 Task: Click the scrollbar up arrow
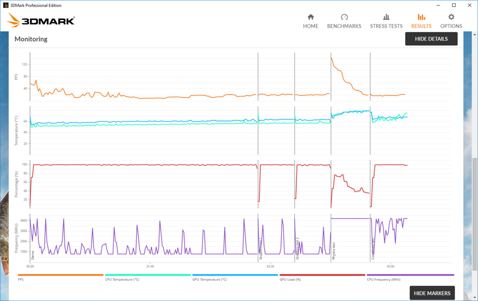click(475, 34)
